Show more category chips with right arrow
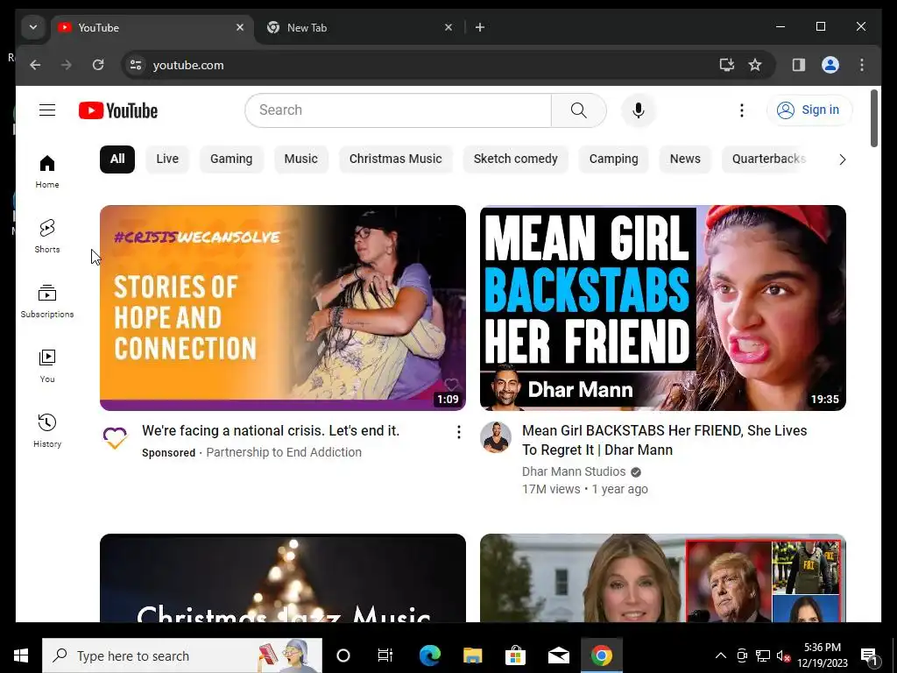 tap(842, 159)
